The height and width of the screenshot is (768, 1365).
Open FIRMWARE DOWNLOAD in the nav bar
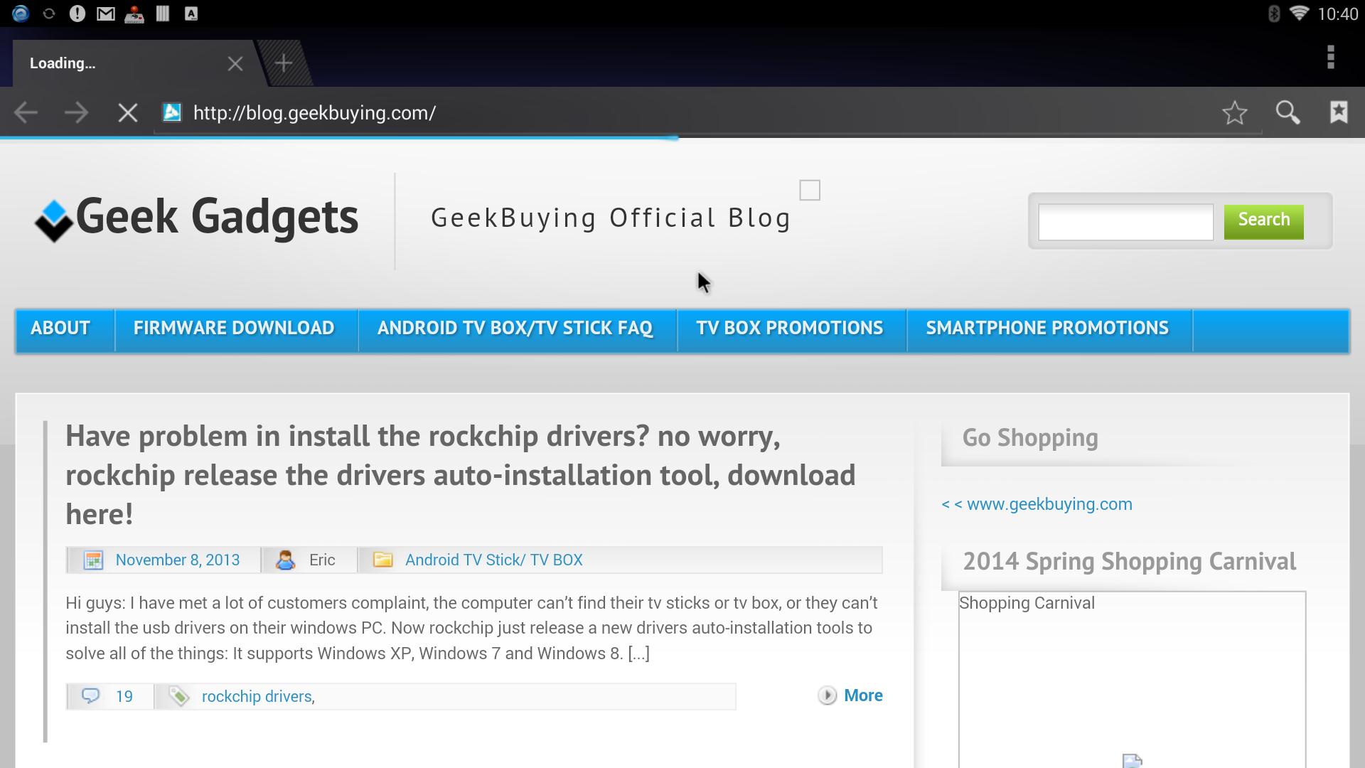pyautogui.click(x=234, y=329)
